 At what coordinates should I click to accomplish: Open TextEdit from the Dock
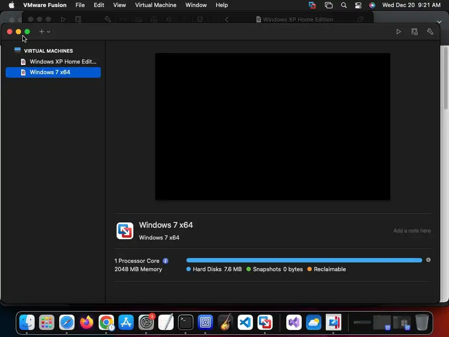coord(166,322)
